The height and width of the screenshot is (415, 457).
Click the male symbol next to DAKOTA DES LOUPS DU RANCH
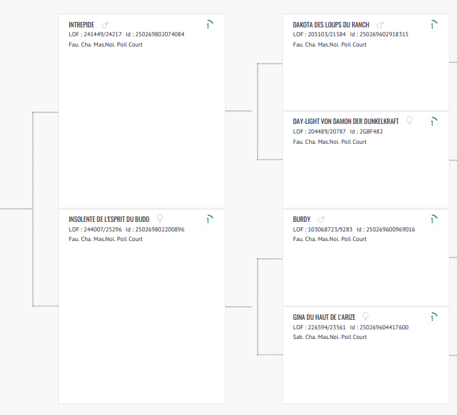tap(380, 25)
